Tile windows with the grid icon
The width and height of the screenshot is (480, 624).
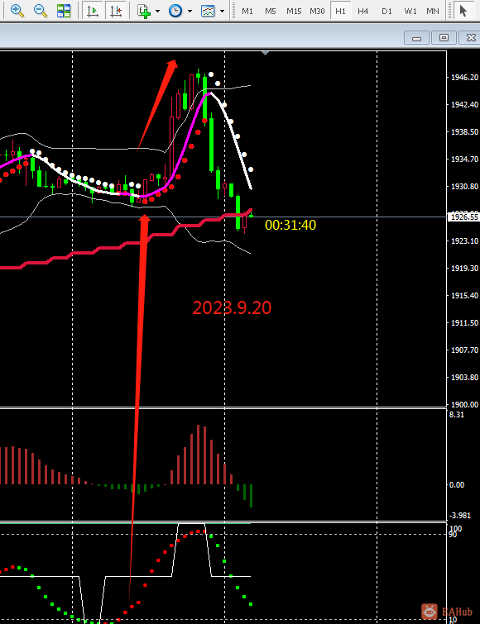pyautogui.click(x=64, y=11)
